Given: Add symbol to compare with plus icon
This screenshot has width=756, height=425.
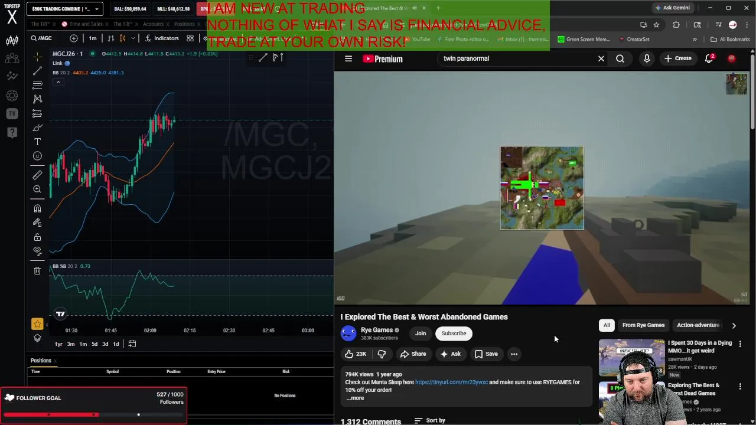Looking at the screenshot, I should tap(74, 38).
